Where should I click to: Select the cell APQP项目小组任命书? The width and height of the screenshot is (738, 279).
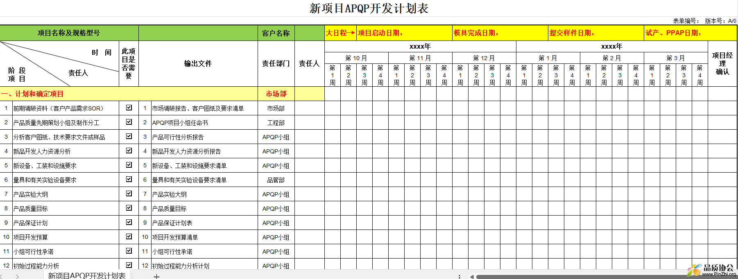click(204, 123)
